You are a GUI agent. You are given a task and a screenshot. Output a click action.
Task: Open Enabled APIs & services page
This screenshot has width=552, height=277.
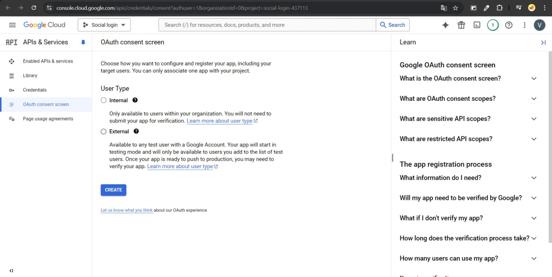click(47, 61)
